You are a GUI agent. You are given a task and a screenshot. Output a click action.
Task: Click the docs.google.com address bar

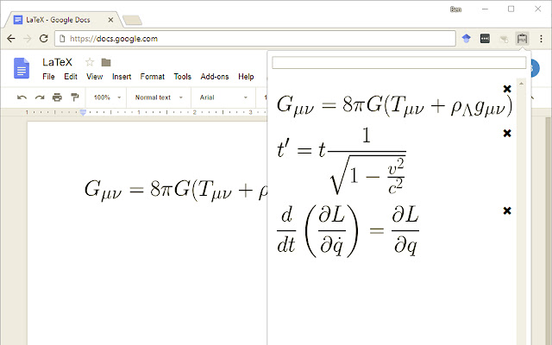(255, 38)
